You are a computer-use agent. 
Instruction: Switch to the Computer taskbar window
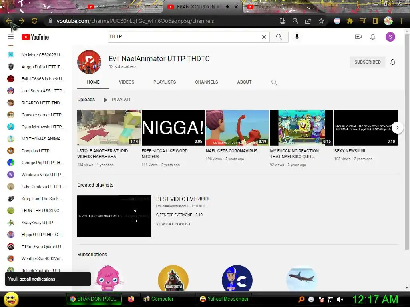(168, 299)
